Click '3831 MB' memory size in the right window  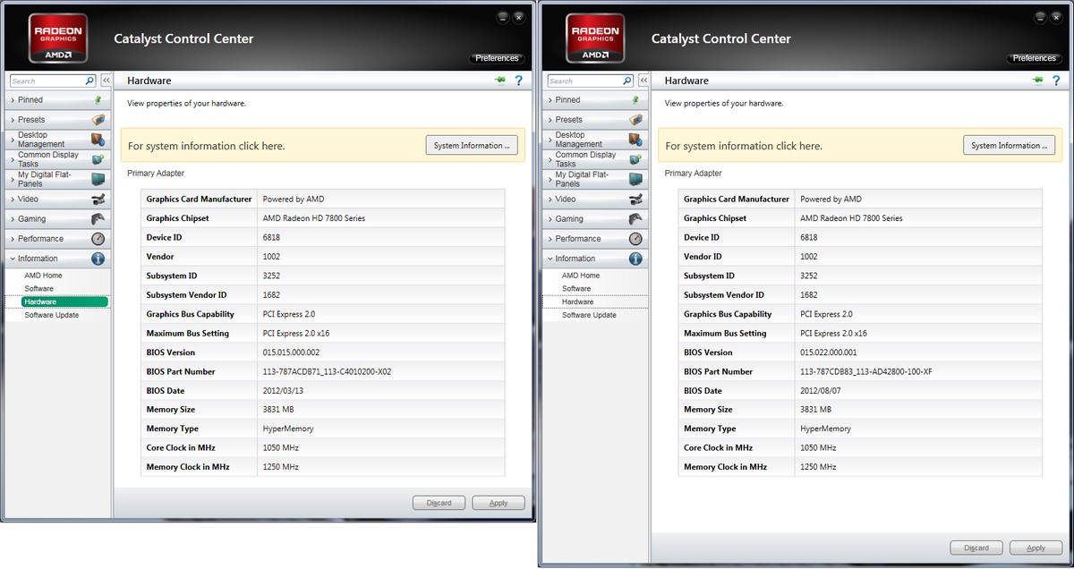point(817,410)
